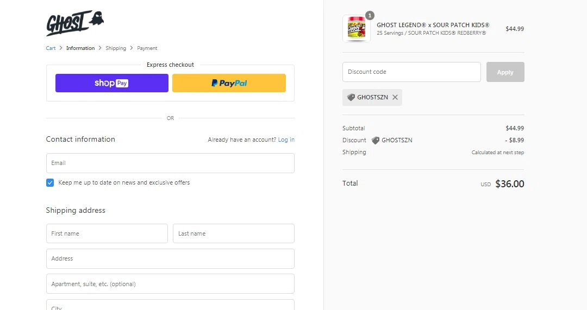Click into the Address field
Viewport: 587px width, 310px height.
click(170, 258)
